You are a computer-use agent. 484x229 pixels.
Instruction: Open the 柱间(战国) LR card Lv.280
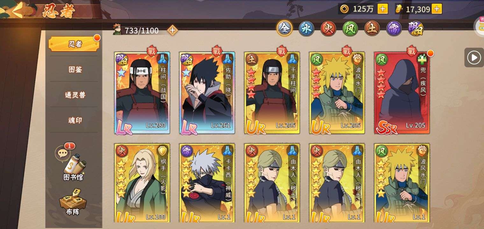142,93
